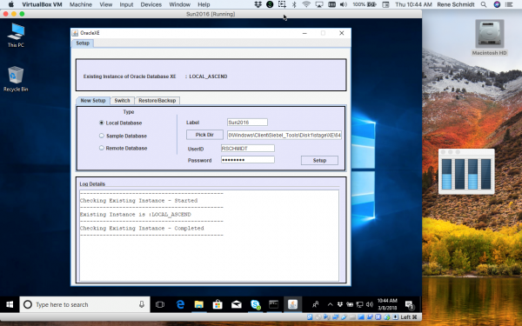
Task: Click the 'Checking Existing Instance - Completed' log line
Action: pyautogui.click(x=142, y=228)
